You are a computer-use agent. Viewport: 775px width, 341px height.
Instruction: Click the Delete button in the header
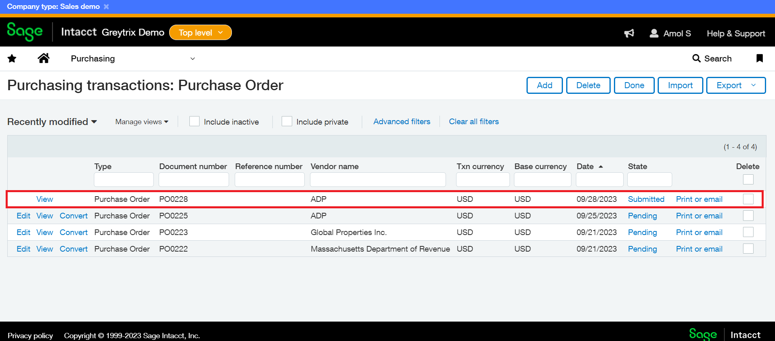pyautogui.click(x=588, y=85)
